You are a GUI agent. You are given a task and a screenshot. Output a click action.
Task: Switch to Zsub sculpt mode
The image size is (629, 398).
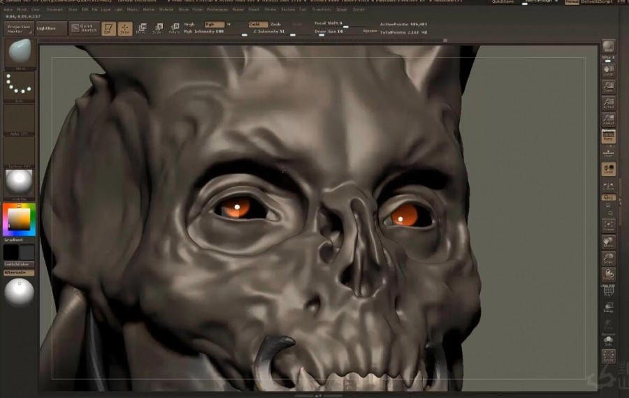click(276, 24)
